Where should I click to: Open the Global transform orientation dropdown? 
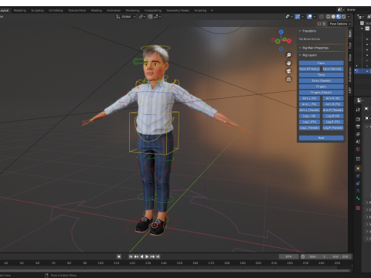126,16
